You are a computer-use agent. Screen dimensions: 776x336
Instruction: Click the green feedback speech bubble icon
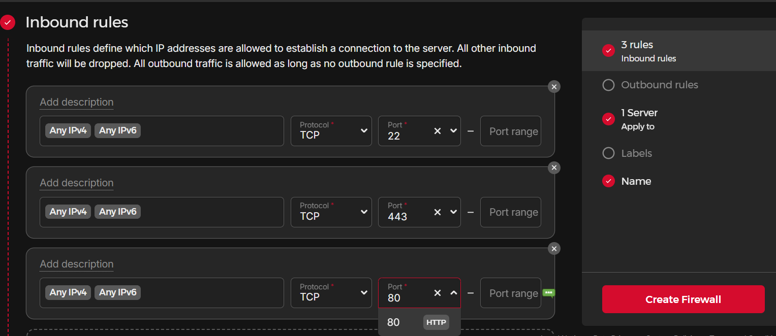point(549,293)
